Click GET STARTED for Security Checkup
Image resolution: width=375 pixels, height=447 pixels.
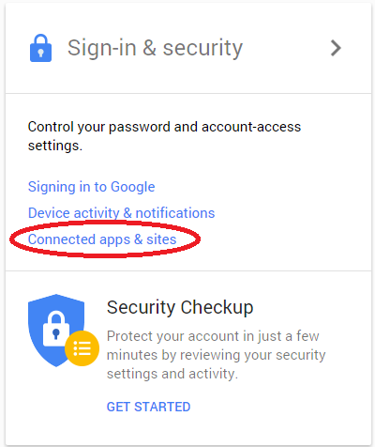148,407
